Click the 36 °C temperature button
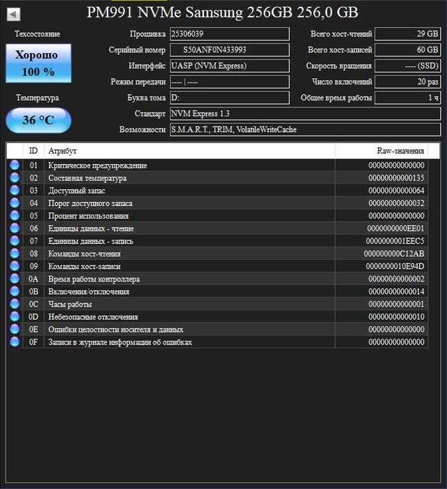This screenshot has height=489, width=447. 38,120
